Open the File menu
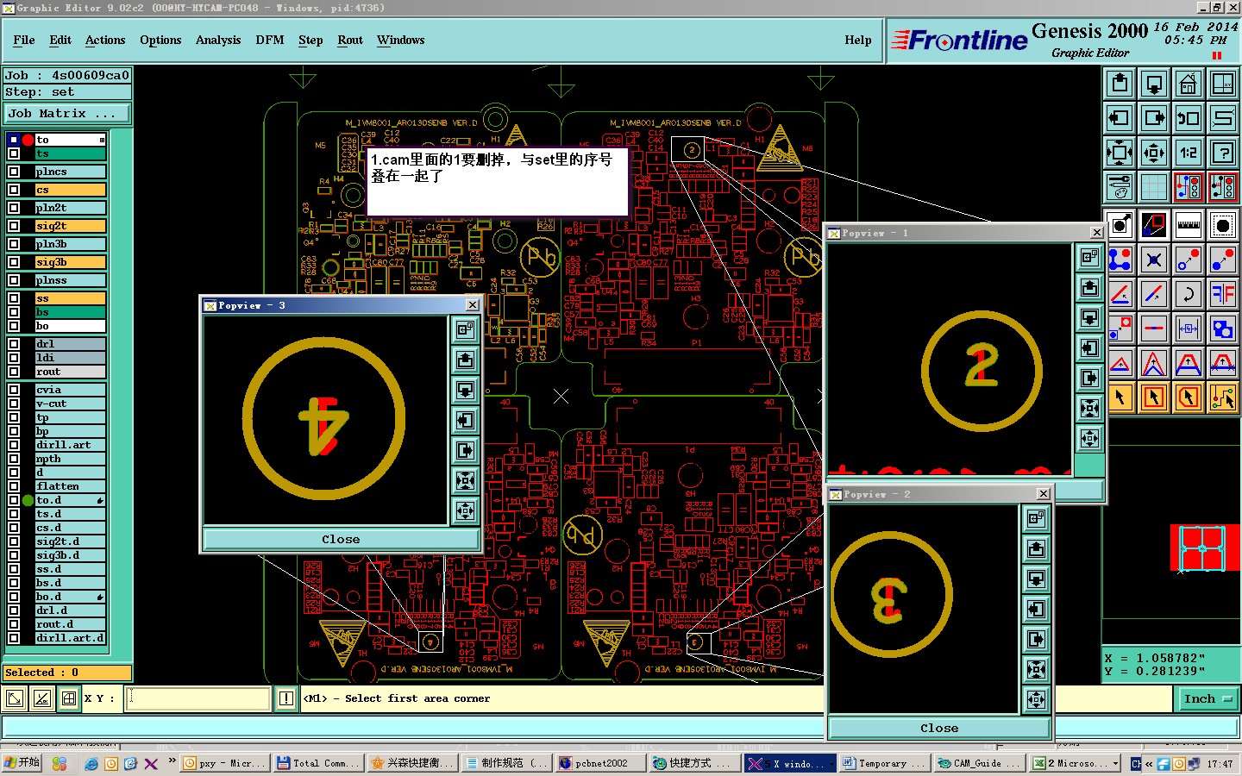1242x776 pixels. 24,40
